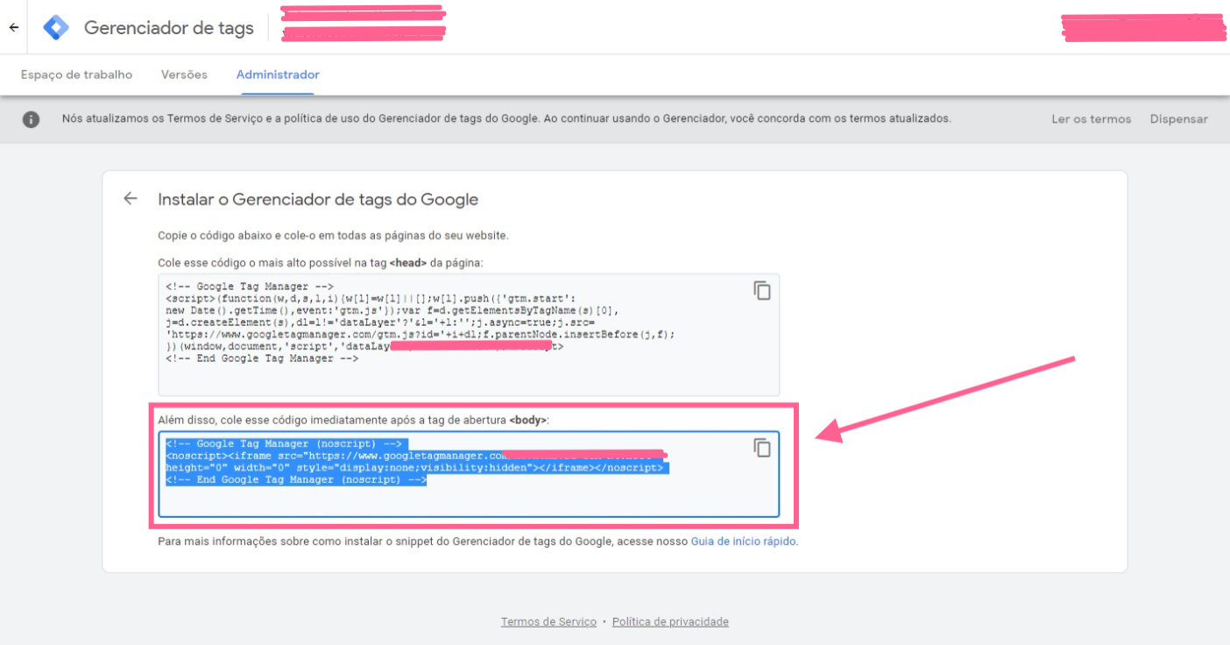This screenshot has height=645, width=1230.
Task: Open the Espaço de trabalho tab
Action: [x=77, y=74]
